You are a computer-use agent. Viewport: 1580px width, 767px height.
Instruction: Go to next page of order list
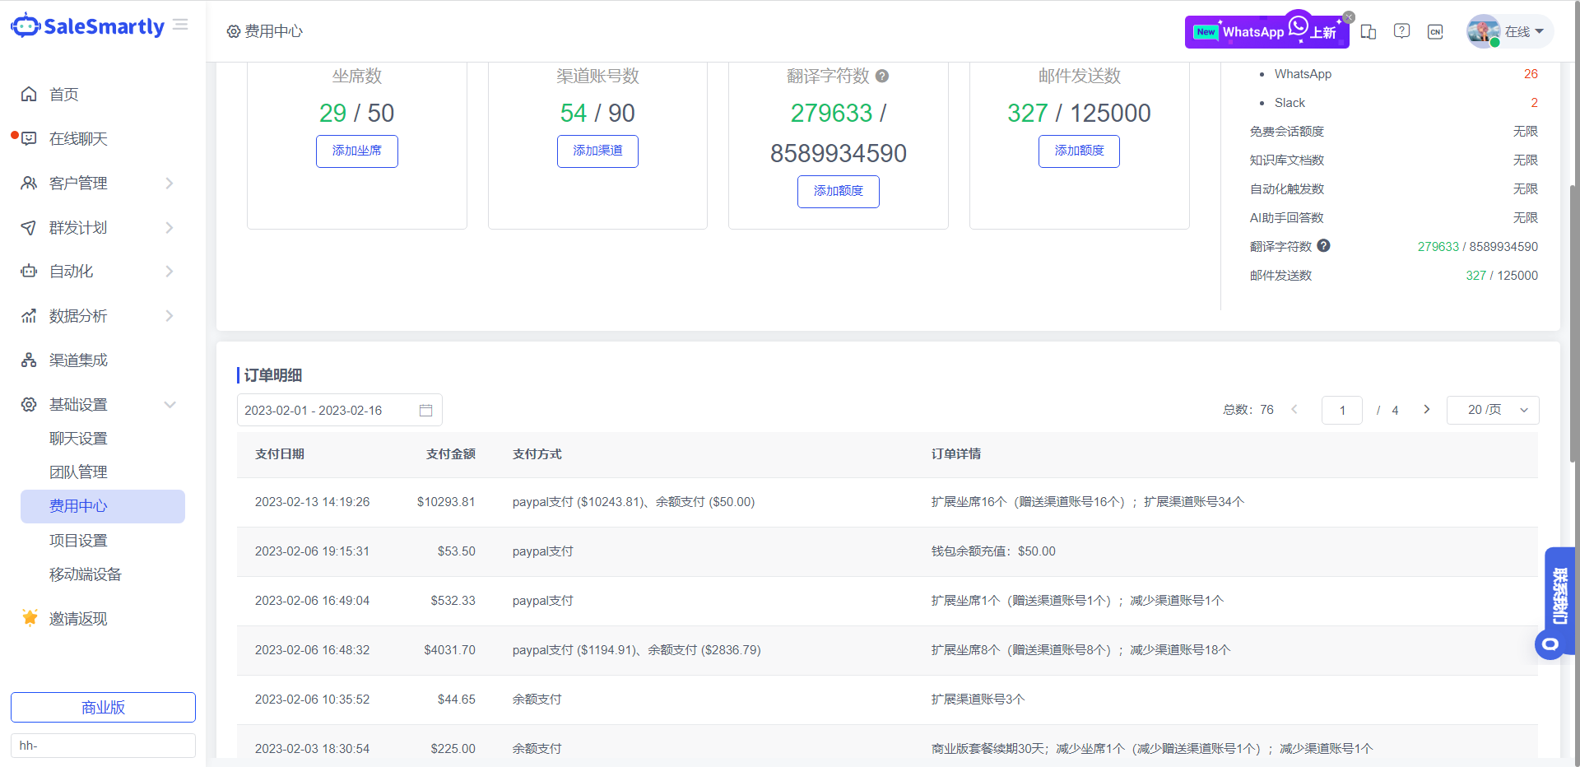[1426, 410]
